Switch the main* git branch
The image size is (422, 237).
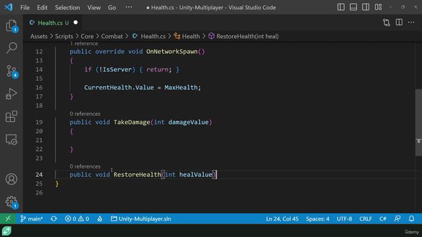[32, 219]
